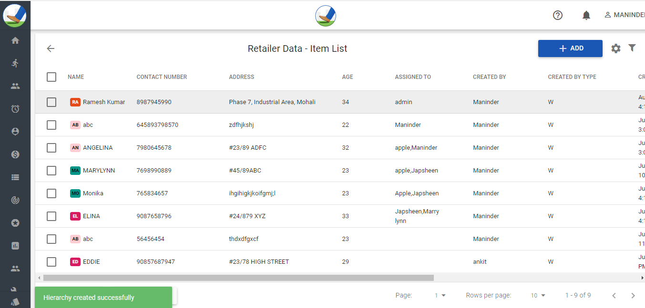Image resolution: width=645 pixels, height=308 pixels.
Task: Toggle the select-all header checkbox
Action: click(51, 77)
